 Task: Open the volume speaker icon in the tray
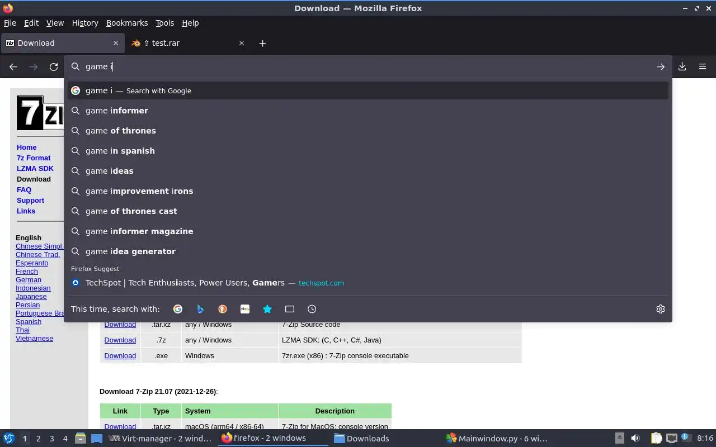point(635,439)
